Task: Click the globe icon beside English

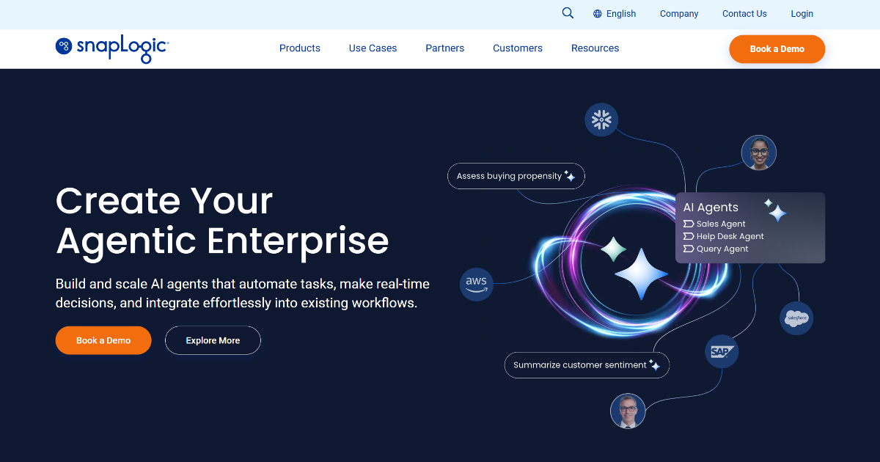Action: (x=597, y=13)
